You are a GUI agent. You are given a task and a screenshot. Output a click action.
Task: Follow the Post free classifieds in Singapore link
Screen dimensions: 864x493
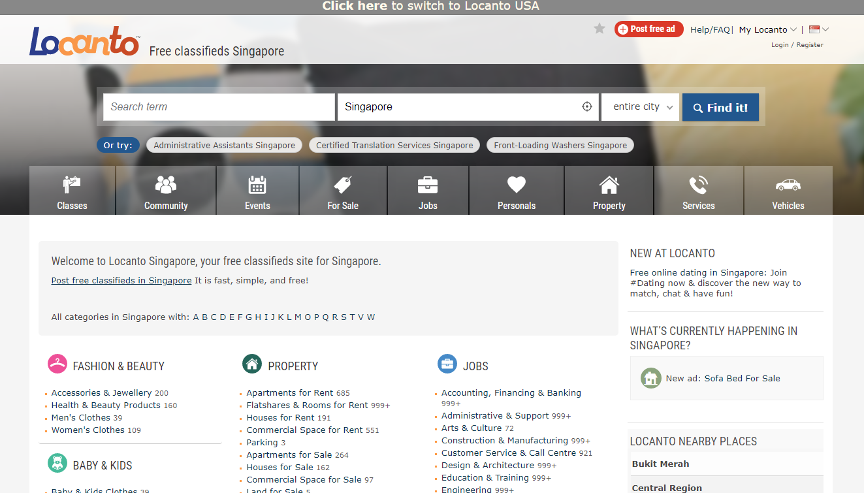[x=121, y=281]
